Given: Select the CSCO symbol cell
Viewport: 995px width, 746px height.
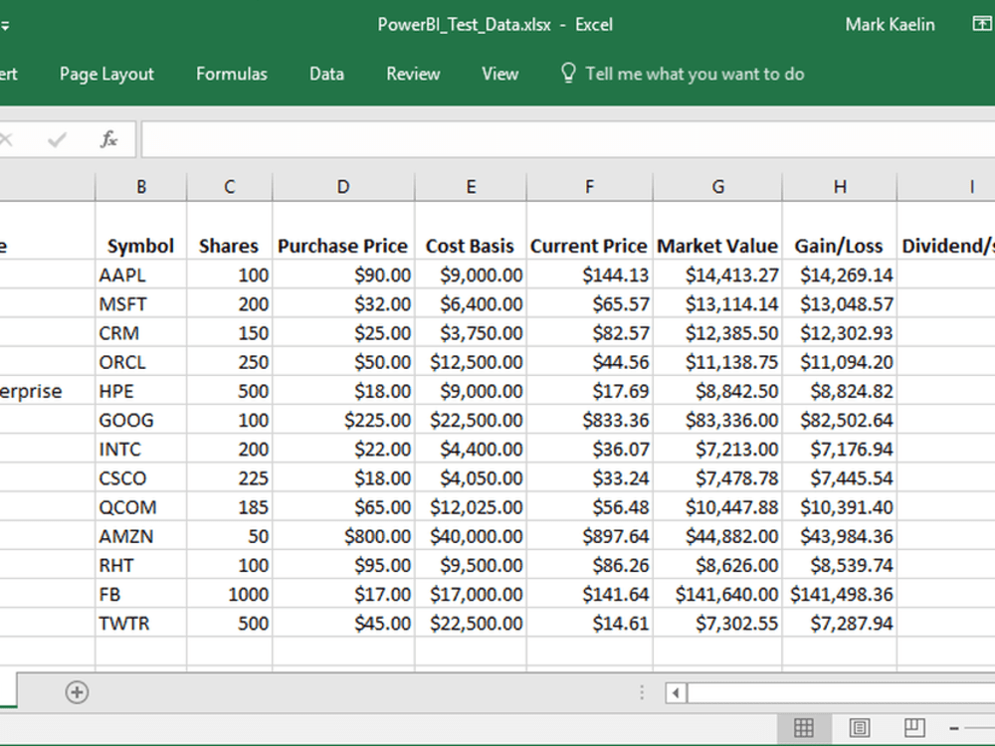Looking at the screenshot, I should coord(141,478).
